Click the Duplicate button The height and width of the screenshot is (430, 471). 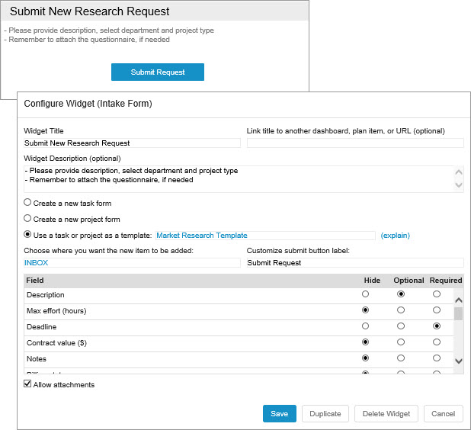tap(325, 413)
